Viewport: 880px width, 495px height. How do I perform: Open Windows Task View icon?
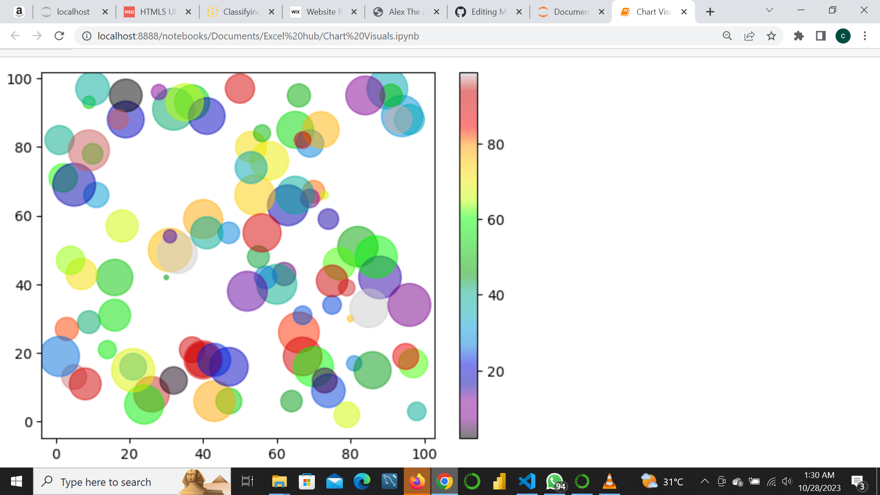247,481
